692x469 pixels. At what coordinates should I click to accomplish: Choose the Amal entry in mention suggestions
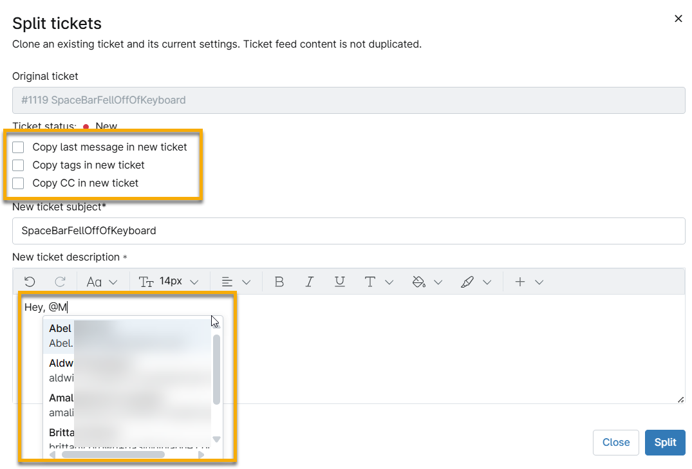click(61, 405)
